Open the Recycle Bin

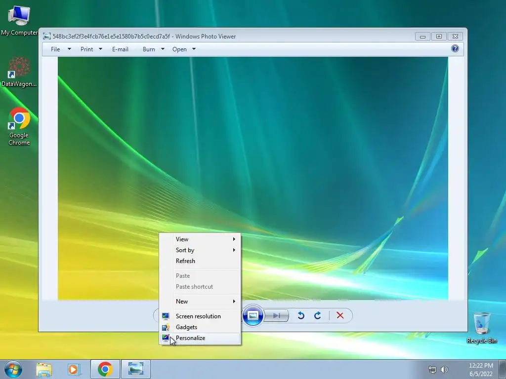pyautogui.click(x=481, y=328)
